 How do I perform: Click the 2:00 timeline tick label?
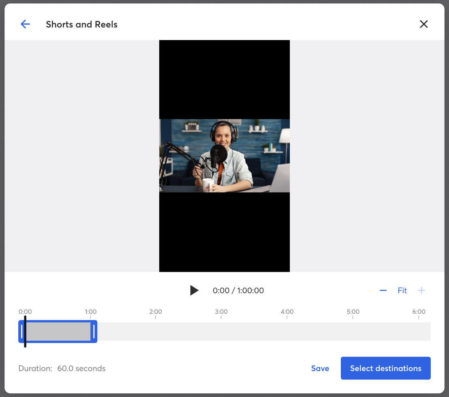coord(156,312)
